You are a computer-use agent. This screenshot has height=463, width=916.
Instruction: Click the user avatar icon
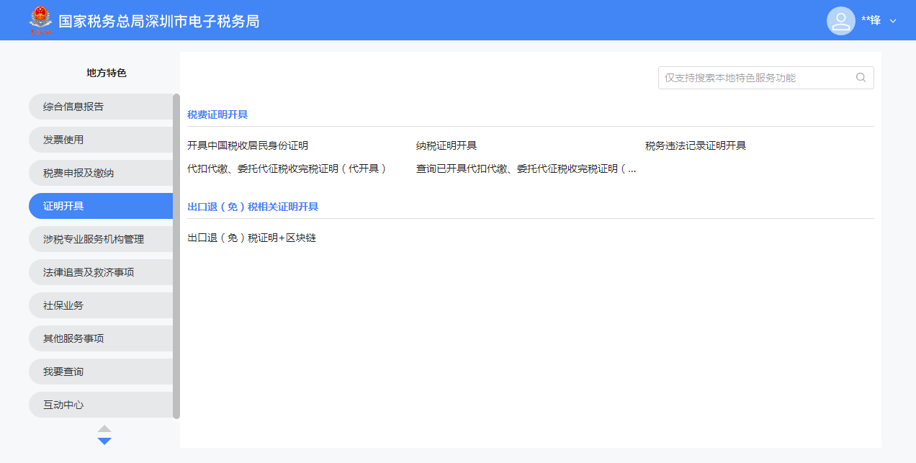coord(840,21)
